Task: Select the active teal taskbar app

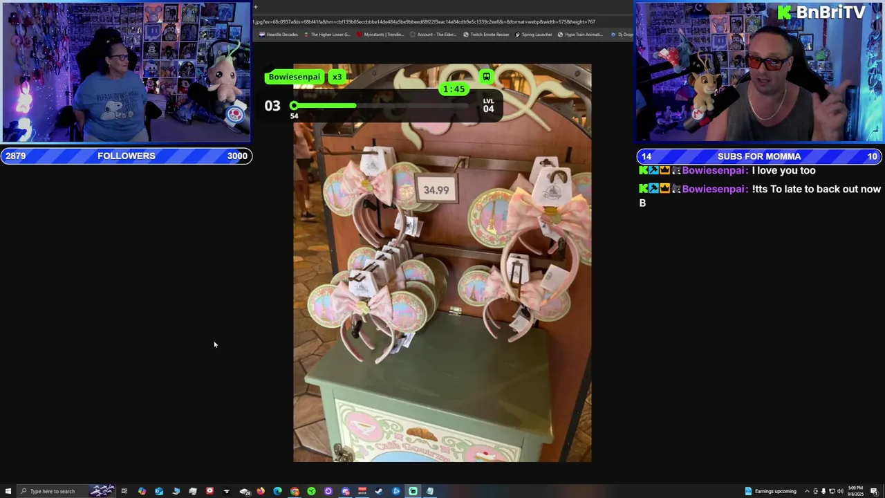Action: (413, 491)
